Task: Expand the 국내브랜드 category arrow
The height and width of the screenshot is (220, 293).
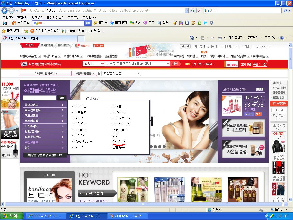Action: (63, 105)
